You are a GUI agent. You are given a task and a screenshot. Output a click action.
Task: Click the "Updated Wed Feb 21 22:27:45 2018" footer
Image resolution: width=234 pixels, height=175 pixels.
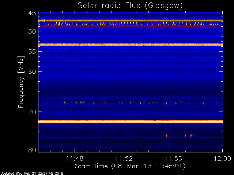(32, 174)
